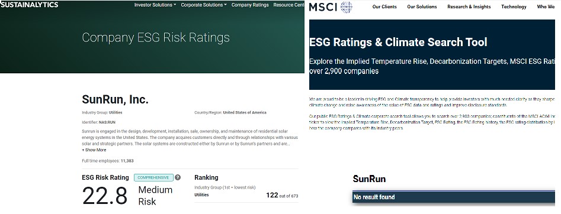Open Technology menu on MSCI
The image size is (561, 214).
514,7
